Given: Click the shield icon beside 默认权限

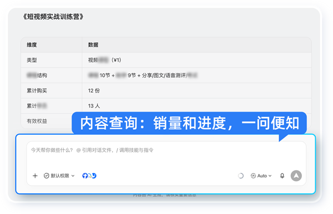Looking at the screenshot, I should coord(46,176).
